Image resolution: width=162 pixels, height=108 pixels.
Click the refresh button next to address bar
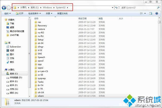pyautogui.click(x=116, y=8)
